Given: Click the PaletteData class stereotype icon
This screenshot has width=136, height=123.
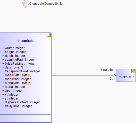Looking at the screenshot, I should pos(133,71).
